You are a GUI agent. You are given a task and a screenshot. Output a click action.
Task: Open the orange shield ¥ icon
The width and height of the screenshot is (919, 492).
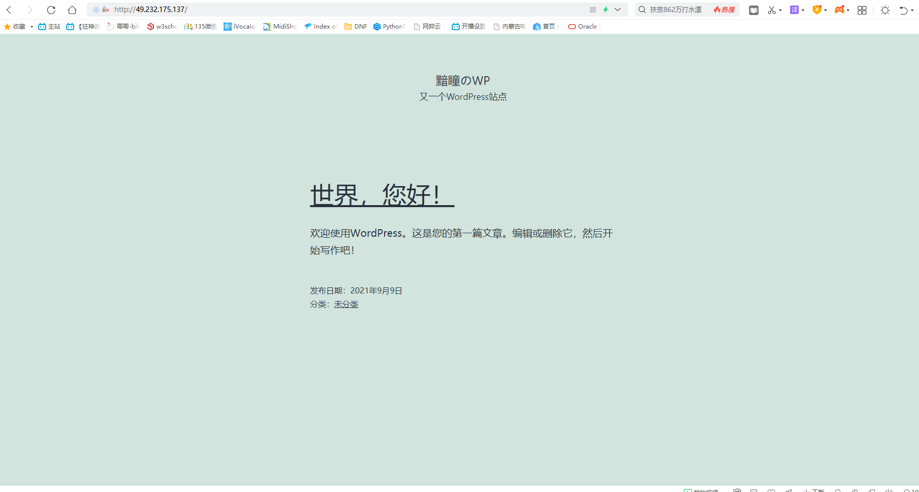(817, 10)
